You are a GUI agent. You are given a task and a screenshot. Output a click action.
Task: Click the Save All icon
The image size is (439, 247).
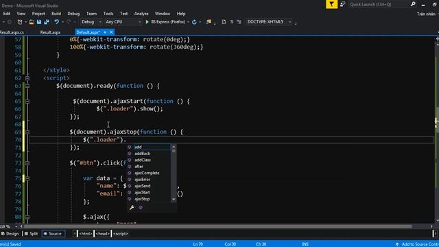coord(47,22)
